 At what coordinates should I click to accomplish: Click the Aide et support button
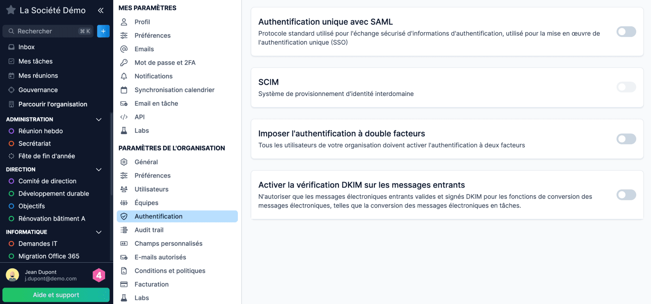point(56,295)
